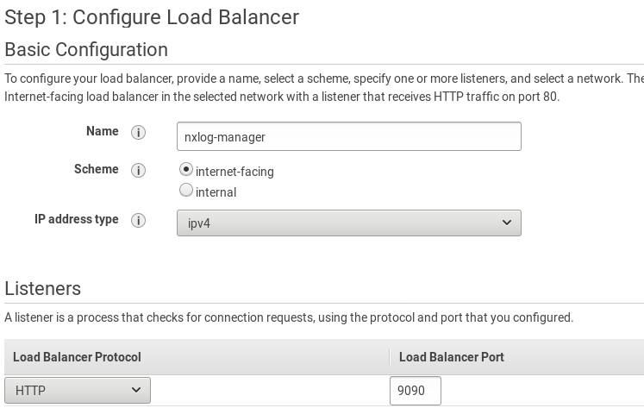Open the HTTP protocol dropdown
This screenshot has width=644, height=408.
point(78,391)
